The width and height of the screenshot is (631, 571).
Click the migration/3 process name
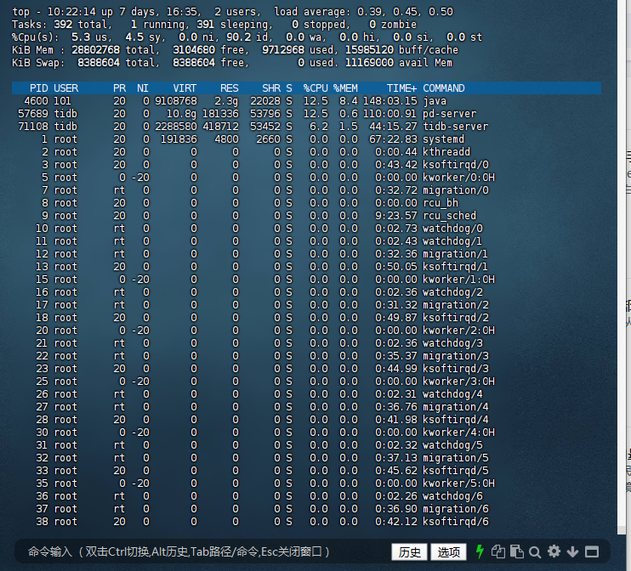click(456, 356)
